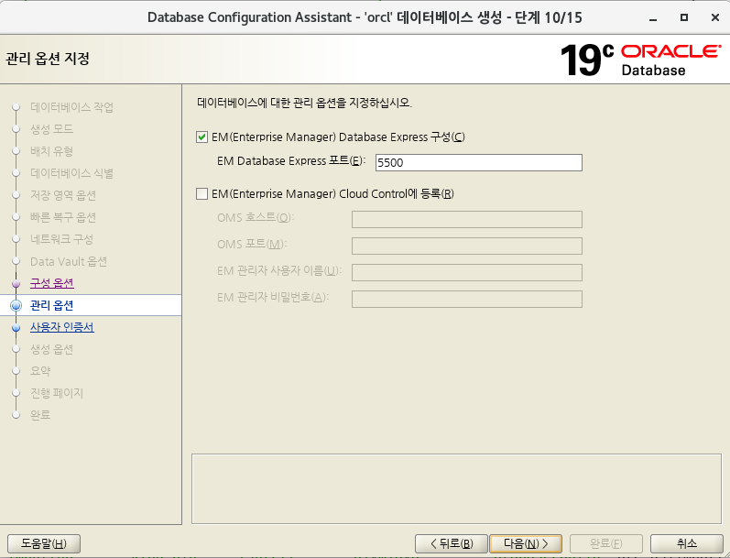This screenshot has height=558, width=730.
Task: Select the 네트워크 구성 step
Action: (61, 239)
